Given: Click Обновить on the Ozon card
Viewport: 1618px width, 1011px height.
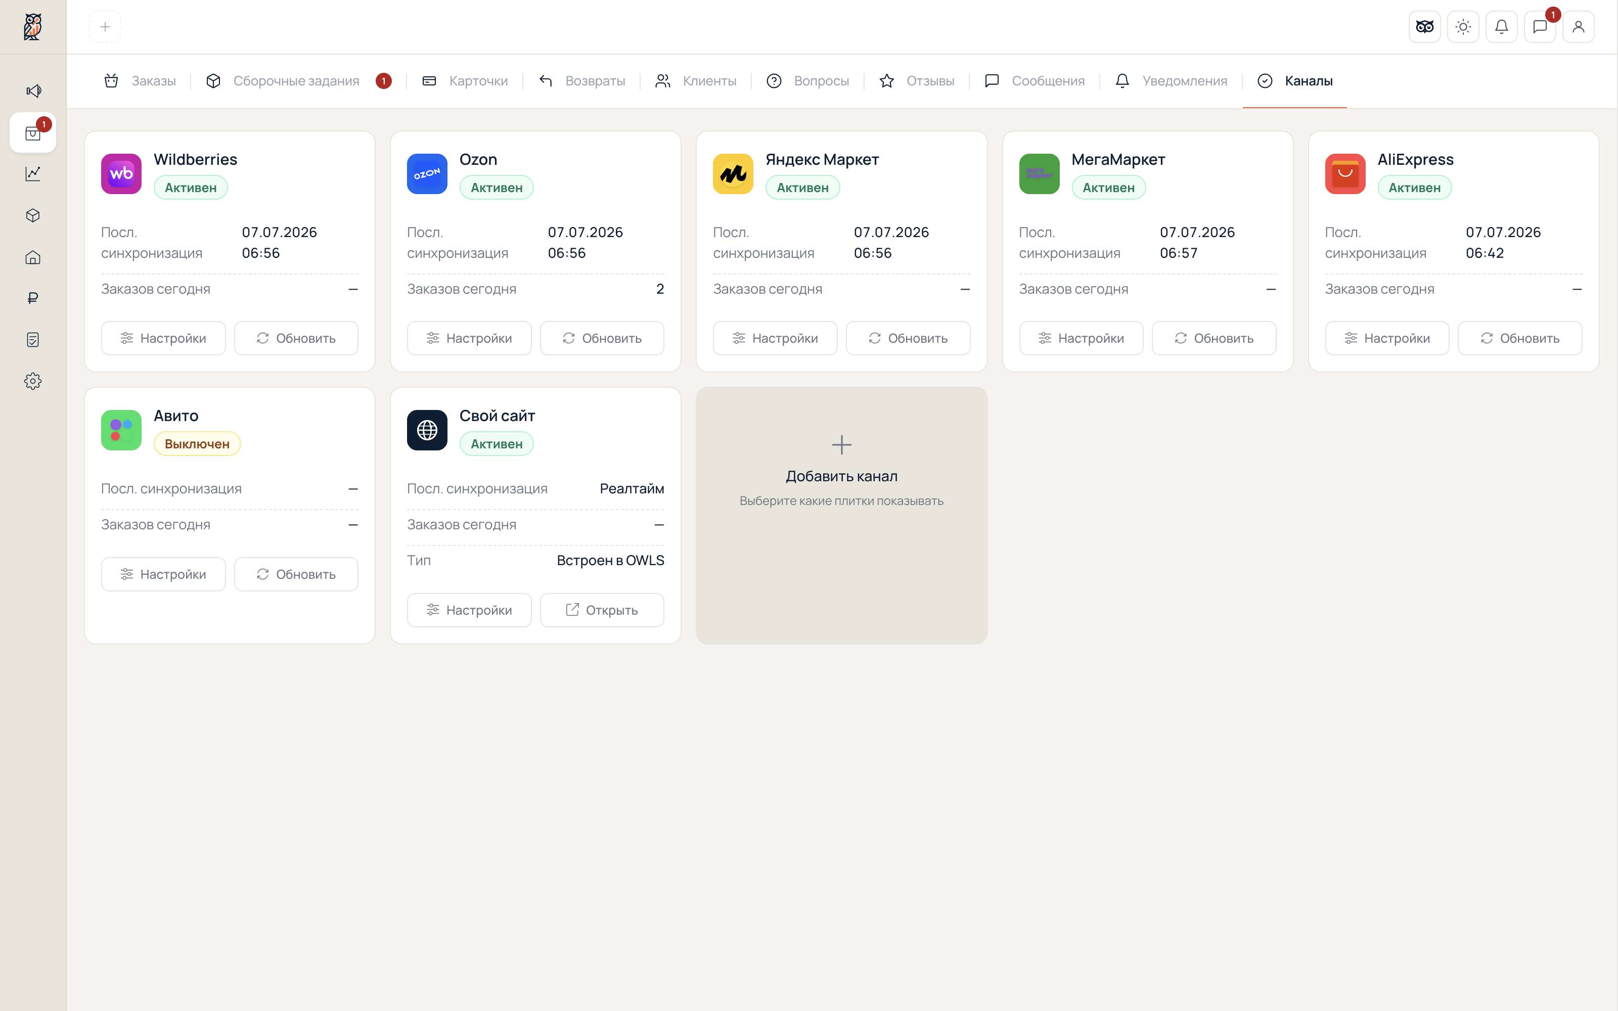Looking at the screenshot, I should point(602,338).
